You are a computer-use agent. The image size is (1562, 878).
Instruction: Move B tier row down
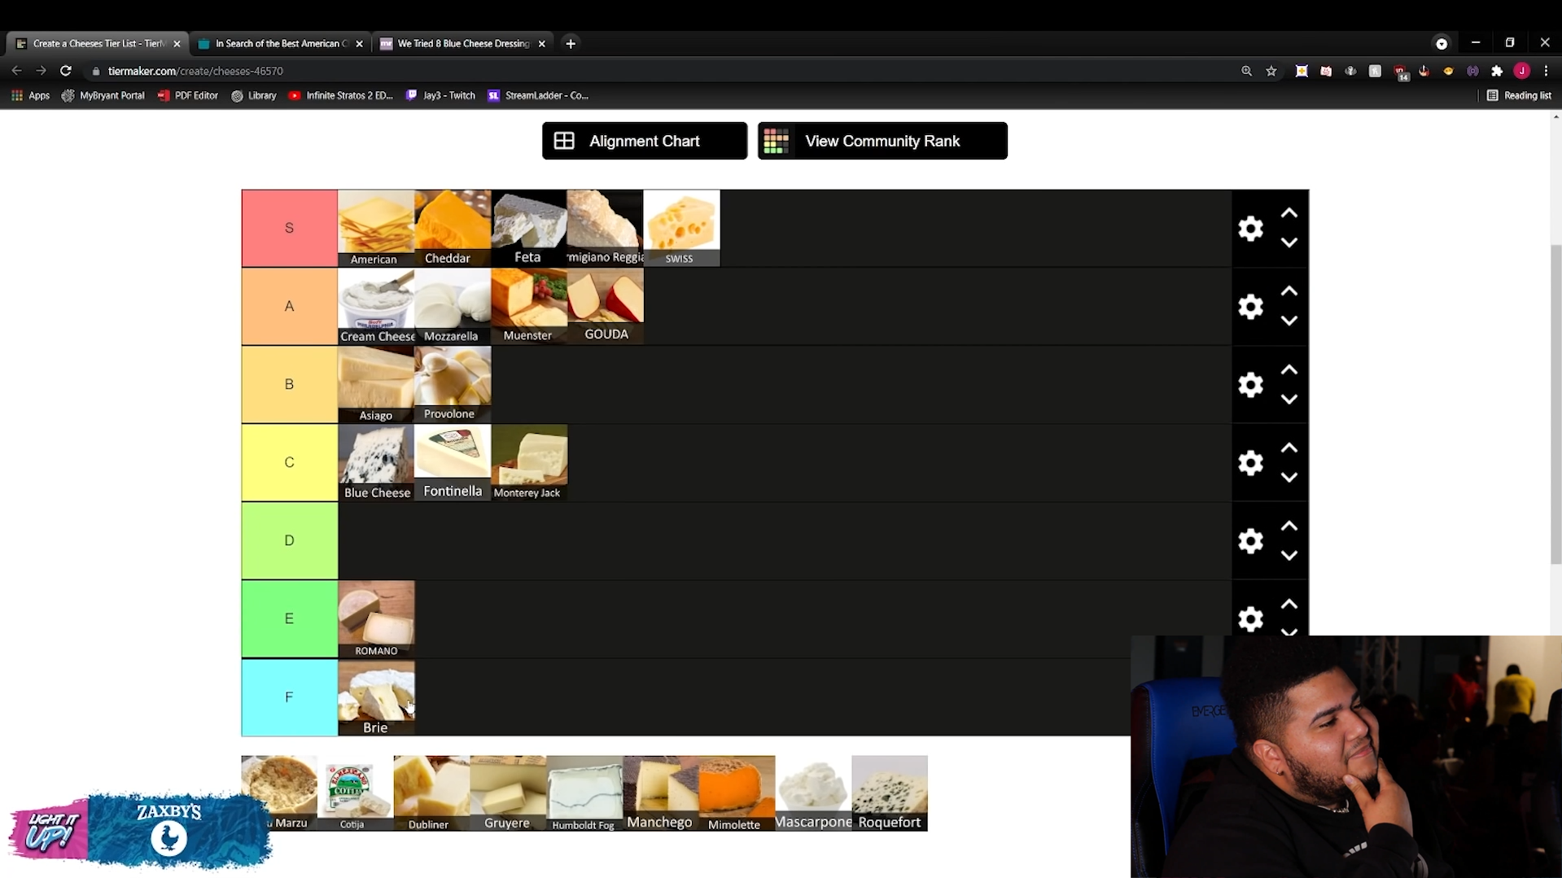tap(1289, 400)
